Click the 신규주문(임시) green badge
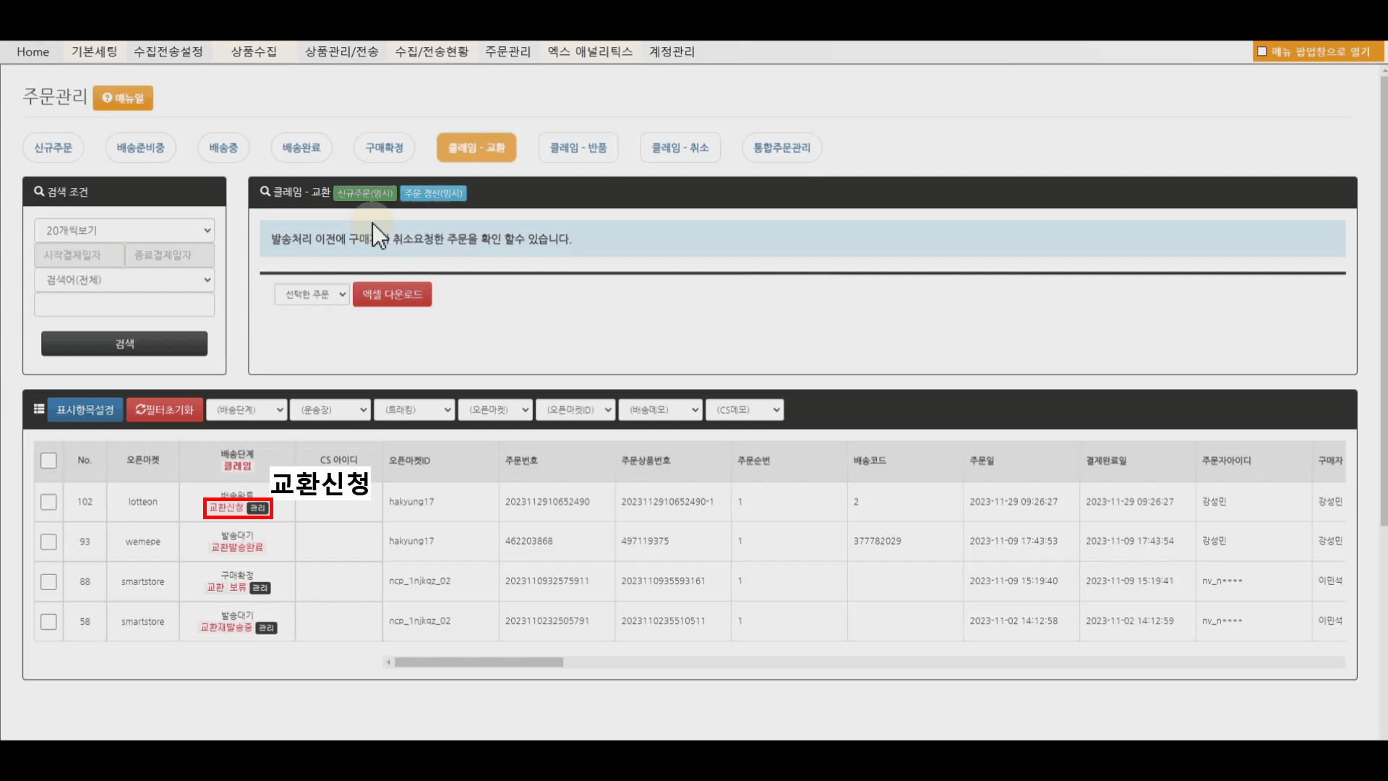Screen dimensions: 1388x781 pos(365,193)
